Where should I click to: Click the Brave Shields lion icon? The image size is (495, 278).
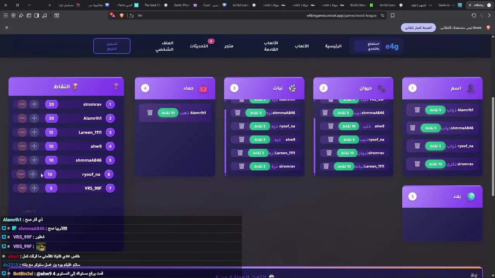point(122,15)
